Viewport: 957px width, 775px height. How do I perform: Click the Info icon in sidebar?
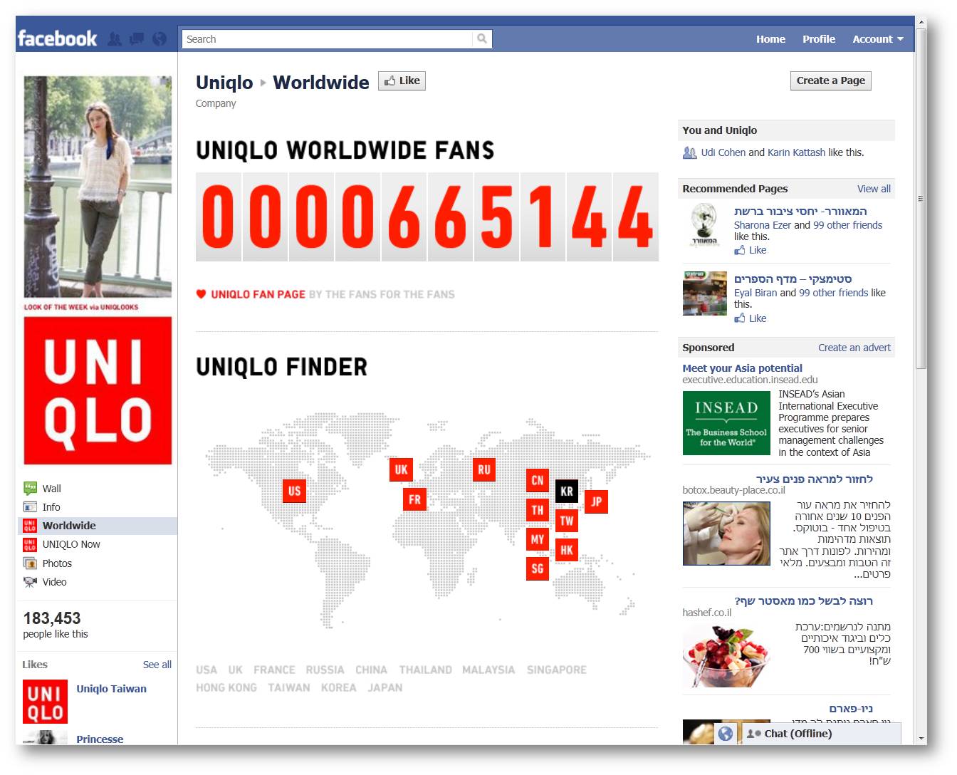[x=30, y=506]
